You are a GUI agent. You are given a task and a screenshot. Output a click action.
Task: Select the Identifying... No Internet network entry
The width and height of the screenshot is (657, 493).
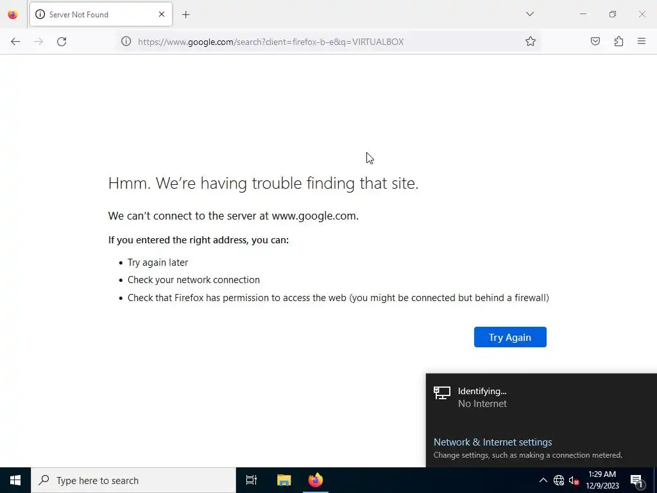pos(541,397)
